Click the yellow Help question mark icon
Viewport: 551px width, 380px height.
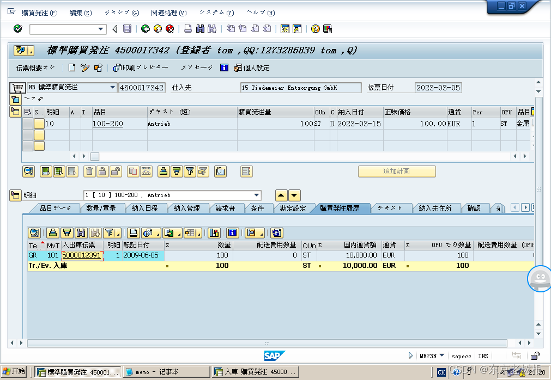tap(315, 29)
